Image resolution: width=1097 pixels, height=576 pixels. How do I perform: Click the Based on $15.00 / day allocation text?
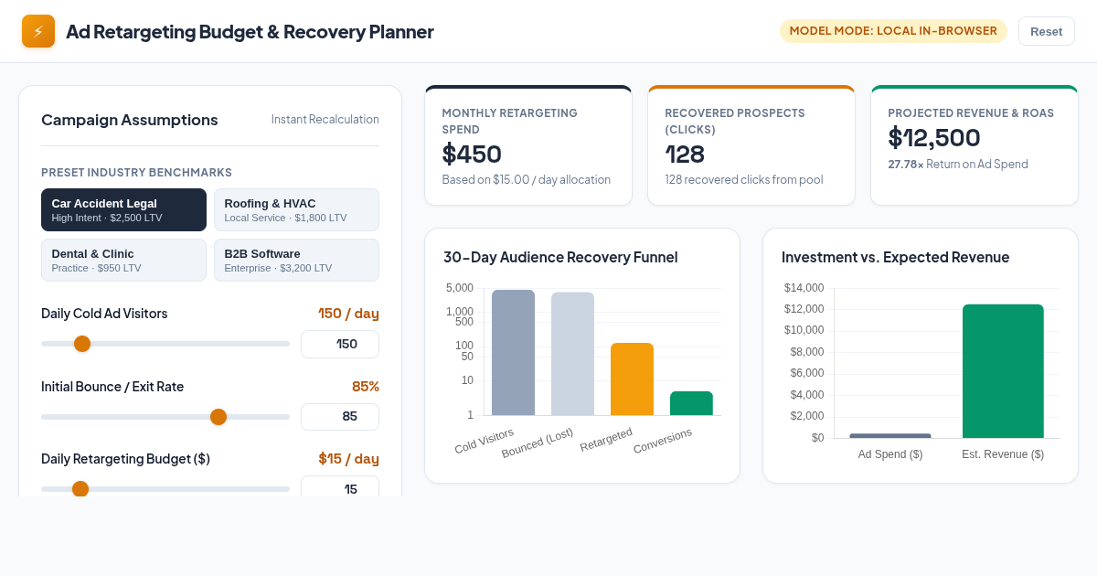[x=527, y=179]
